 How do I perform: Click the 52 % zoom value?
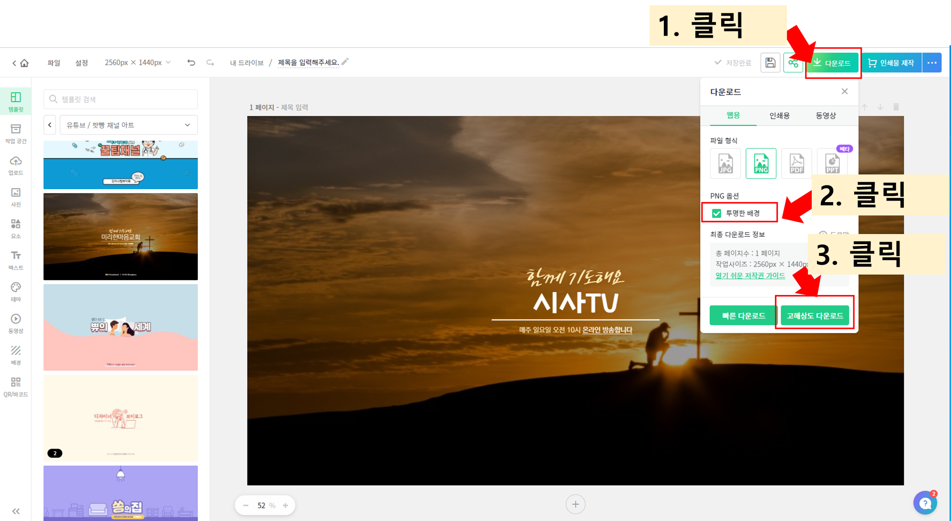266,505
